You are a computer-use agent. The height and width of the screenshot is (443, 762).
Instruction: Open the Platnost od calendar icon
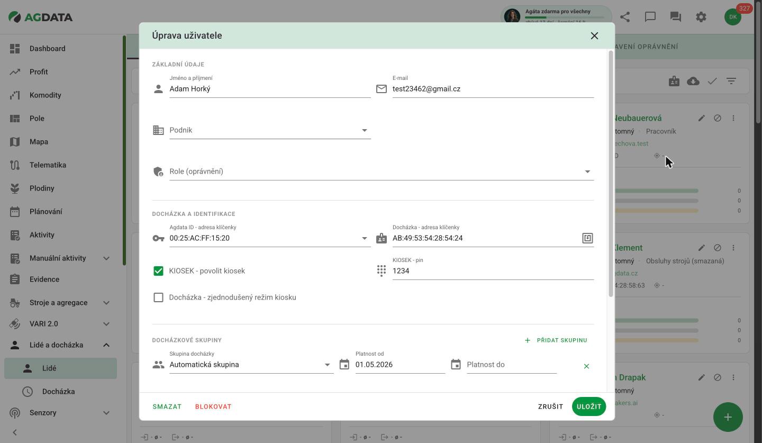point(344,365)
